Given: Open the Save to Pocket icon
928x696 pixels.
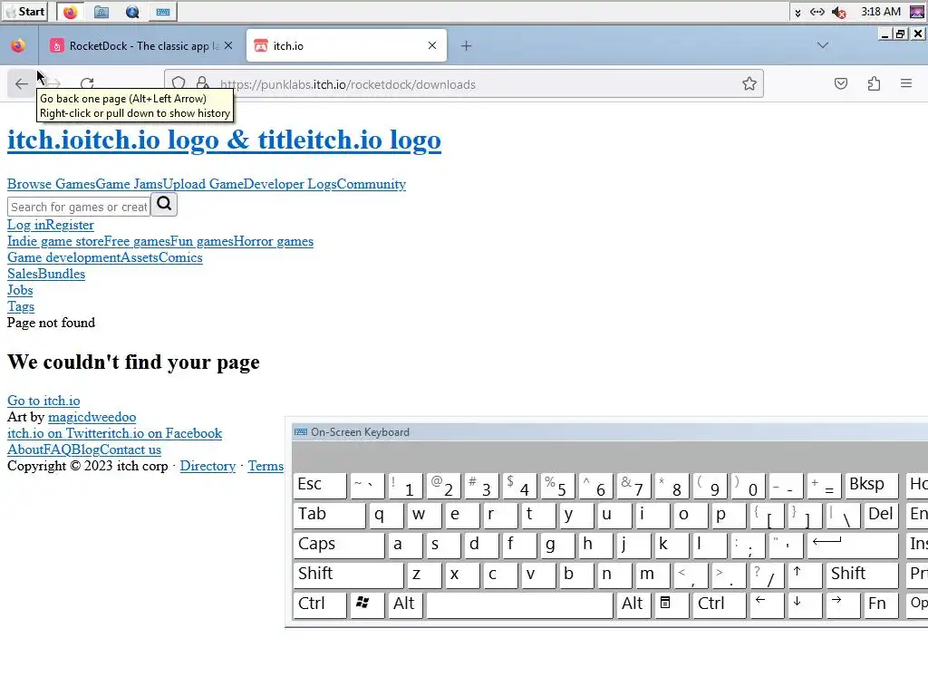Looking at the screenshot, I should tap(841, 84).
